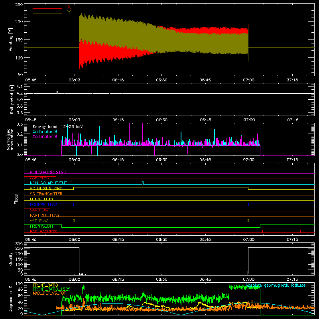The height and width of the screenshot is (319, 319).
Task: Select the 'Energy band: 12-25 keV' annotation
Action: point(58,127)
